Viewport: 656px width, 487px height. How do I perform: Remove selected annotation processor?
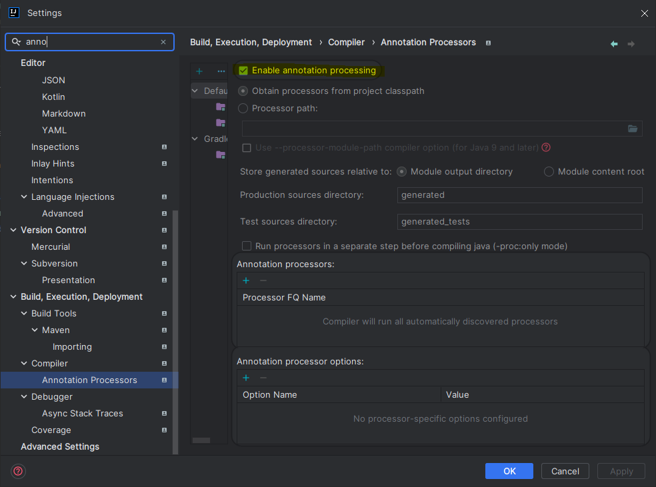tap(263, 280)
